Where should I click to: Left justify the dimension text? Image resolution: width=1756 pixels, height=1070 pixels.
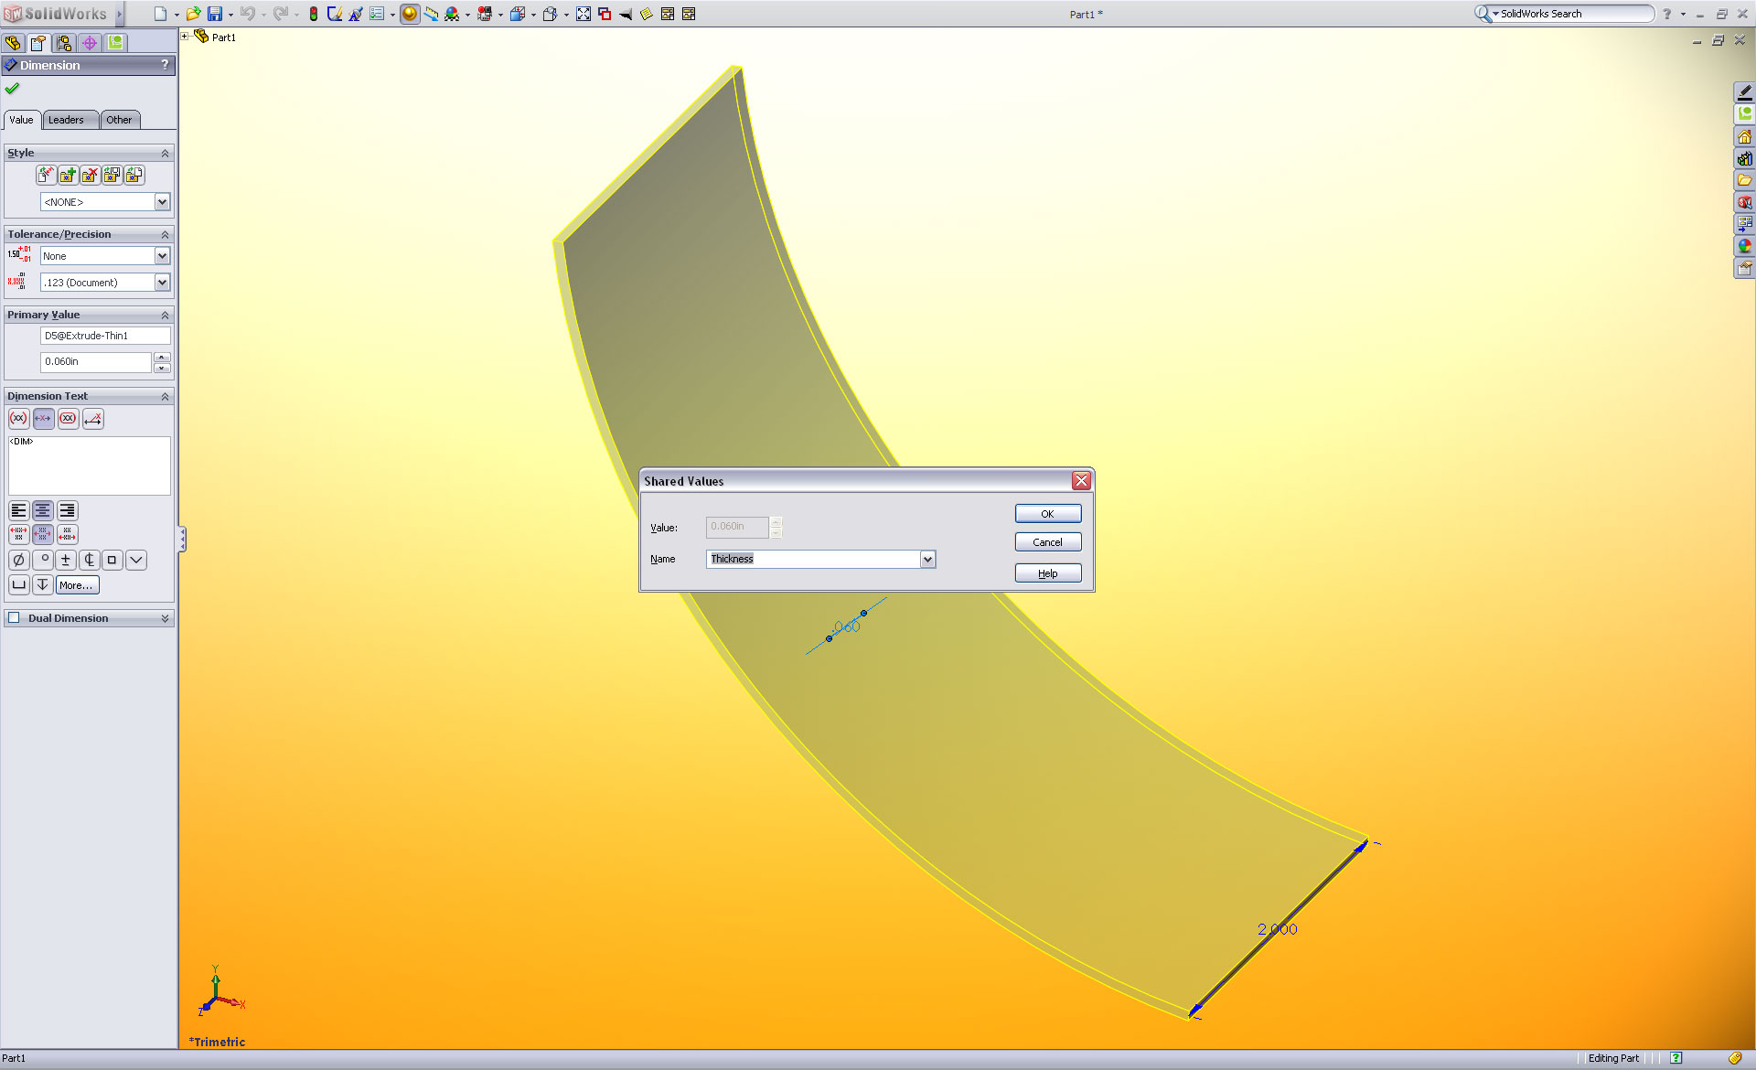coord(19,511)
